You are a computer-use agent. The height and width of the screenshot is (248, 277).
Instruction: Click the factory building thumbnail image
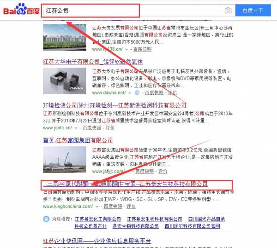pos(65,37)
